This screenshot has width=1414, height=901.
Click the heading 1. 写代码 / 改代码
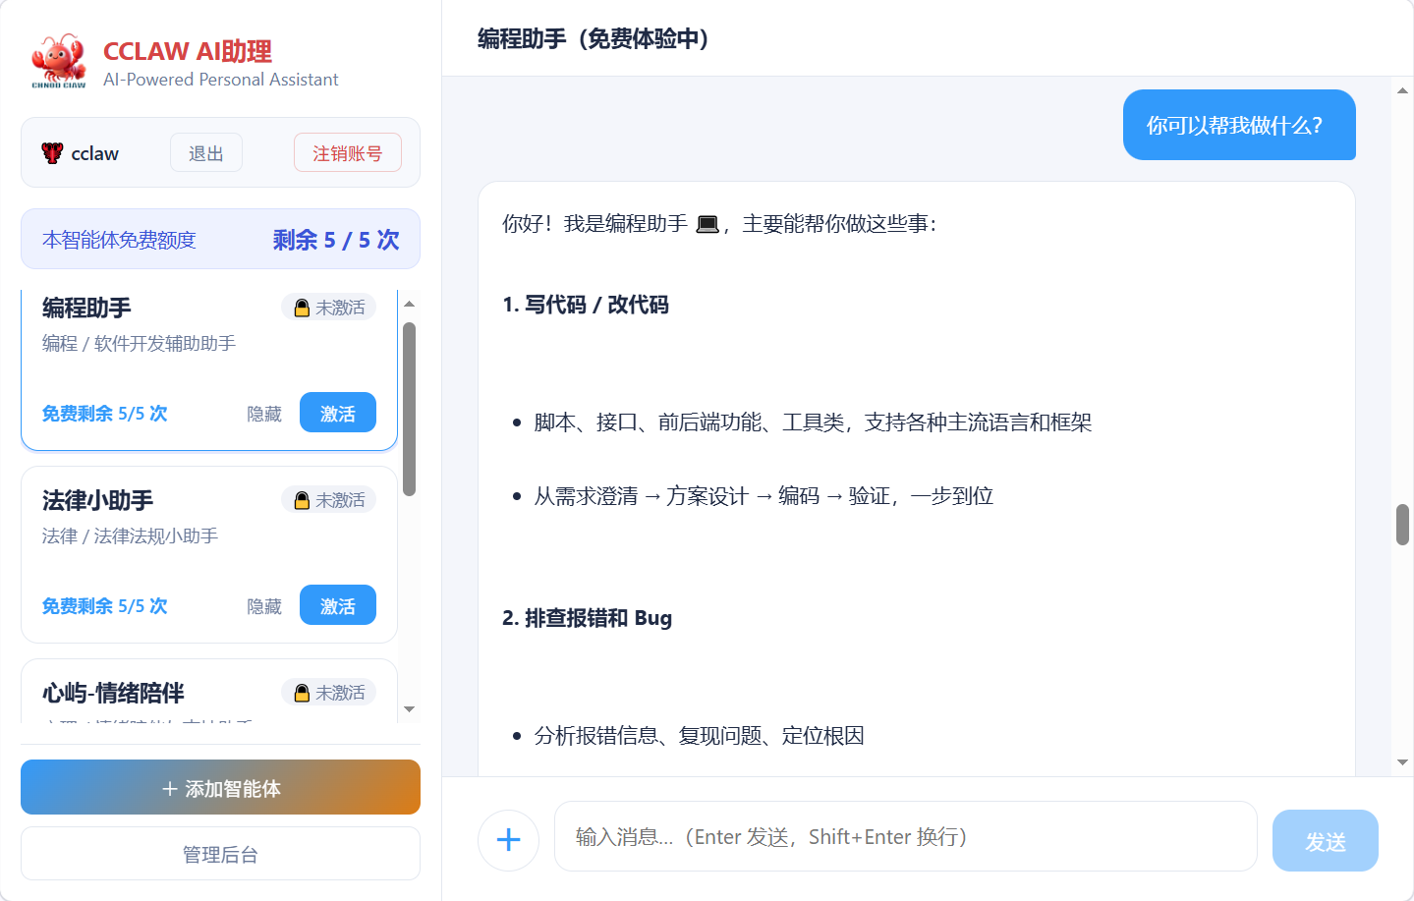click(586, 305)
